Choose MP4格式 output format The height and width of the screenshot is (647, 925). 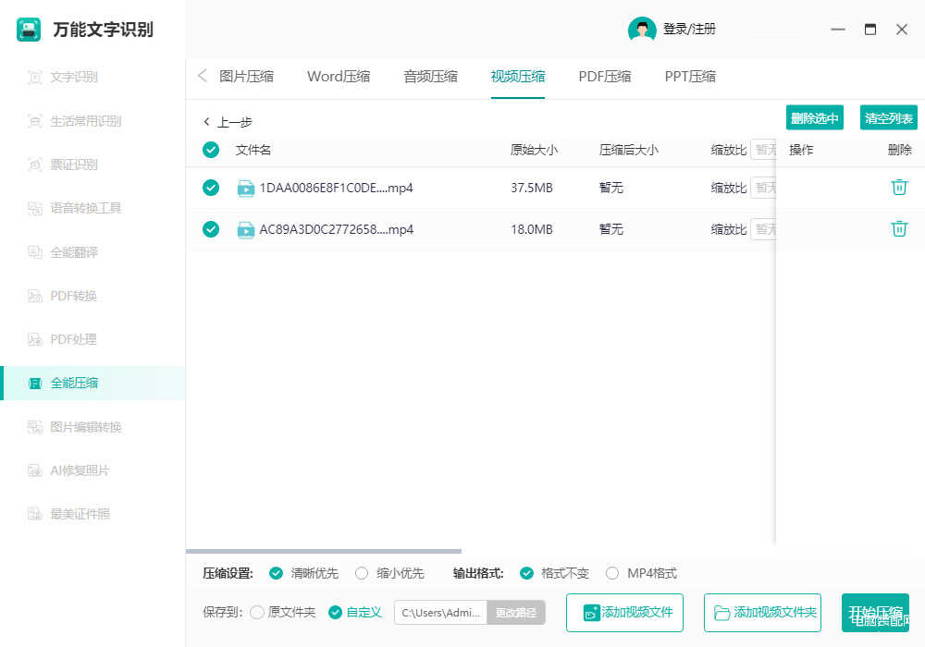(x=612, y=573)
